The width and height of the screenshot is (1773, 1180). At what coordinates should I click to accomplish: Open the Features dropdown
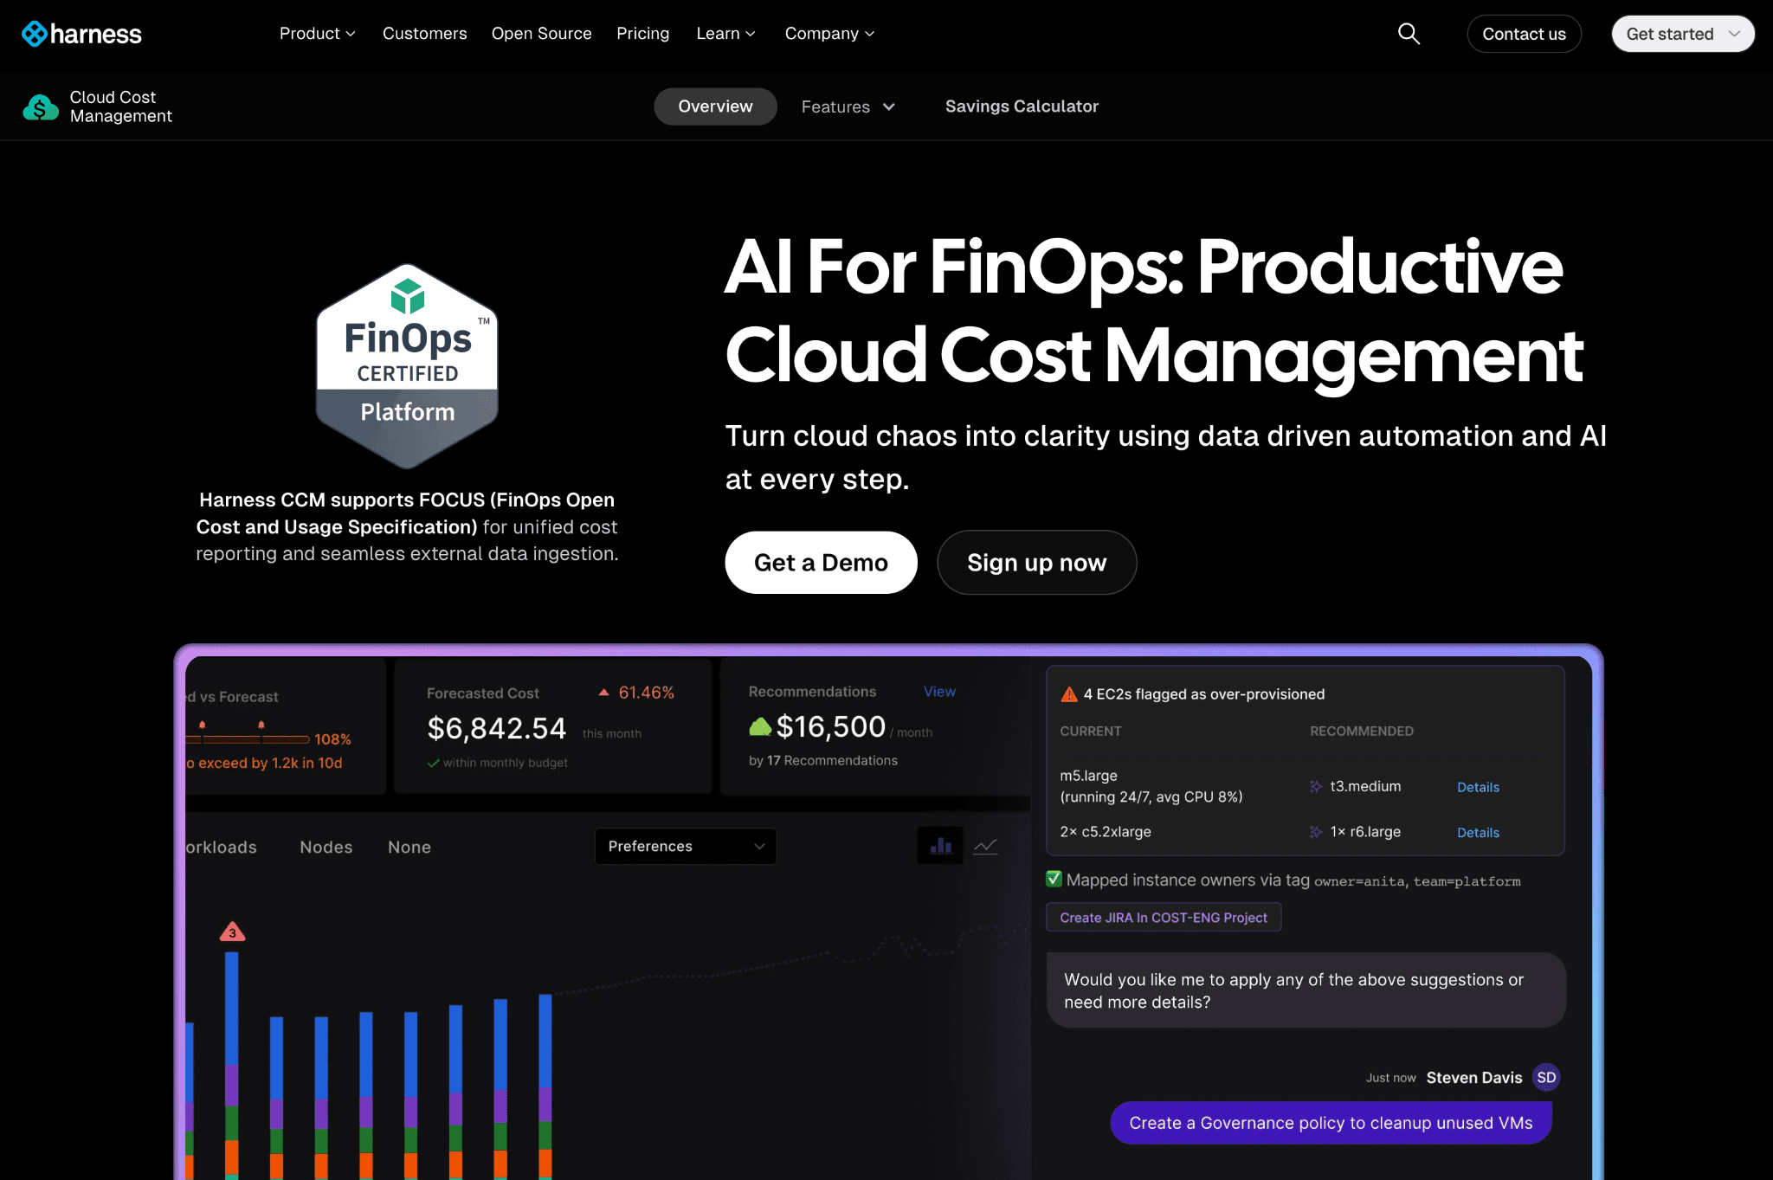pos(848,106)
